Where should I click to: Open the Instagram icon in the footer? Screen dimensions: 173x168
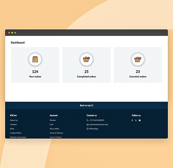pos(140,120)
